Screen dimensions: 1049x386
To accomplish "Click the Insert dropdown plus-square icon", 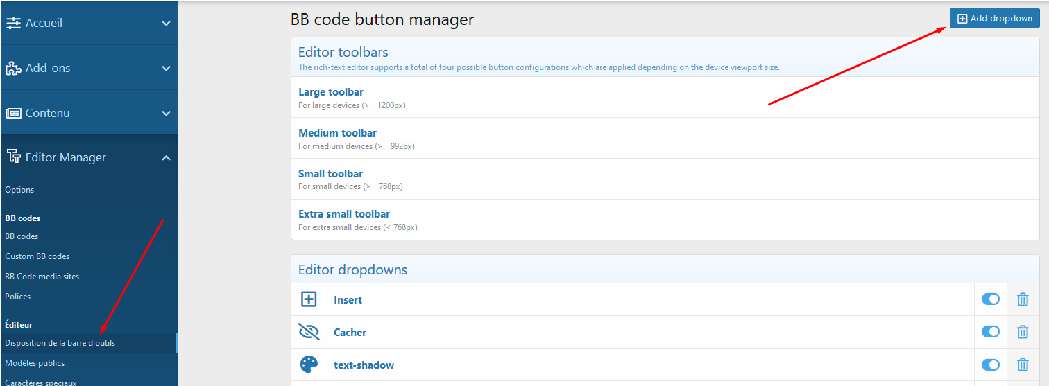I will [x=309, y=299].
